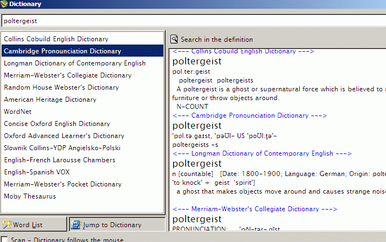Click the Longman Dictionary definition header
Screen dimensions: 386x242
click(x=262, y=153)
